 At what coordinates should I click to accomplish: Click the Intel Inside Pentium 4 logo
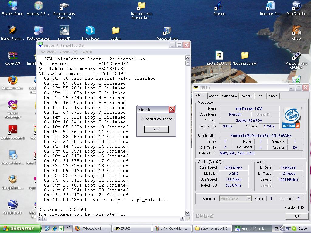coord(292,117)
